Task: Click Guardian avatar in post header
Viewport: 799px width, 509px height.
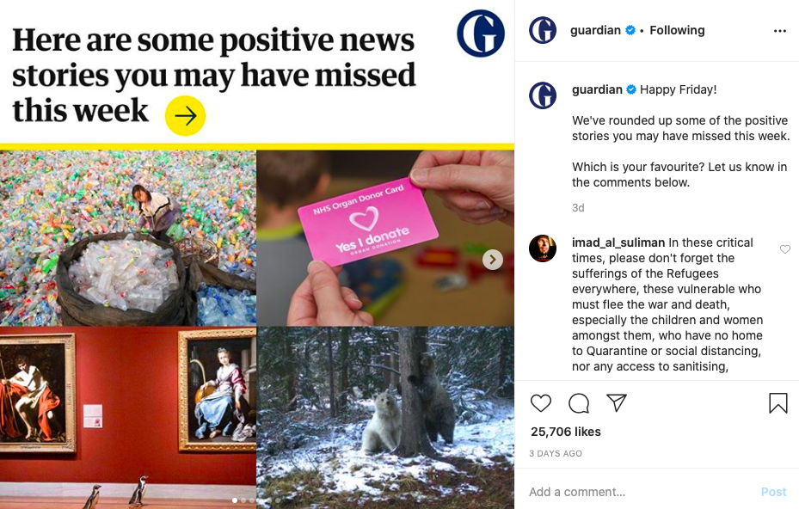Action: (543, 30)
